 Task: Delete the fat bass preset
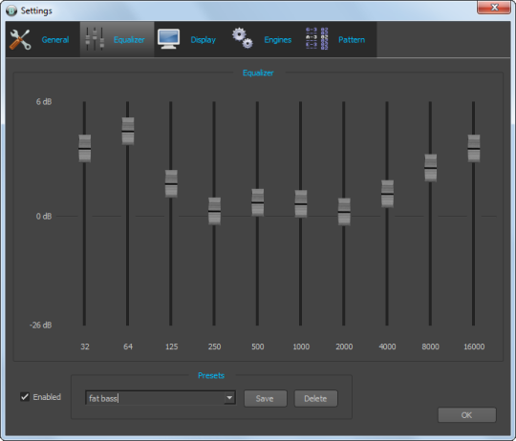click(x=315, y=399)
